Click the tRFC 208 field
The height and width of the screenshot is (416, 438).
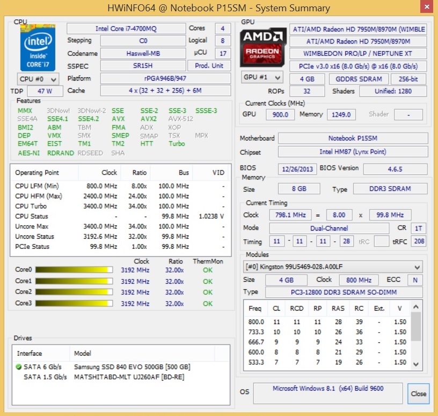[419, 241]
